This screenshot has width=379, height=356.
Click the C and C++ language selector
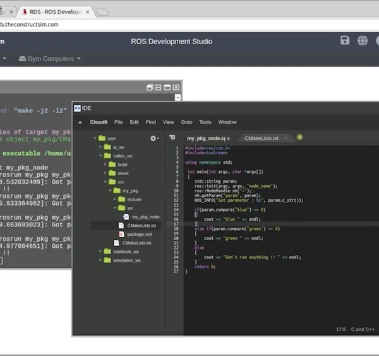click(363, 329)
